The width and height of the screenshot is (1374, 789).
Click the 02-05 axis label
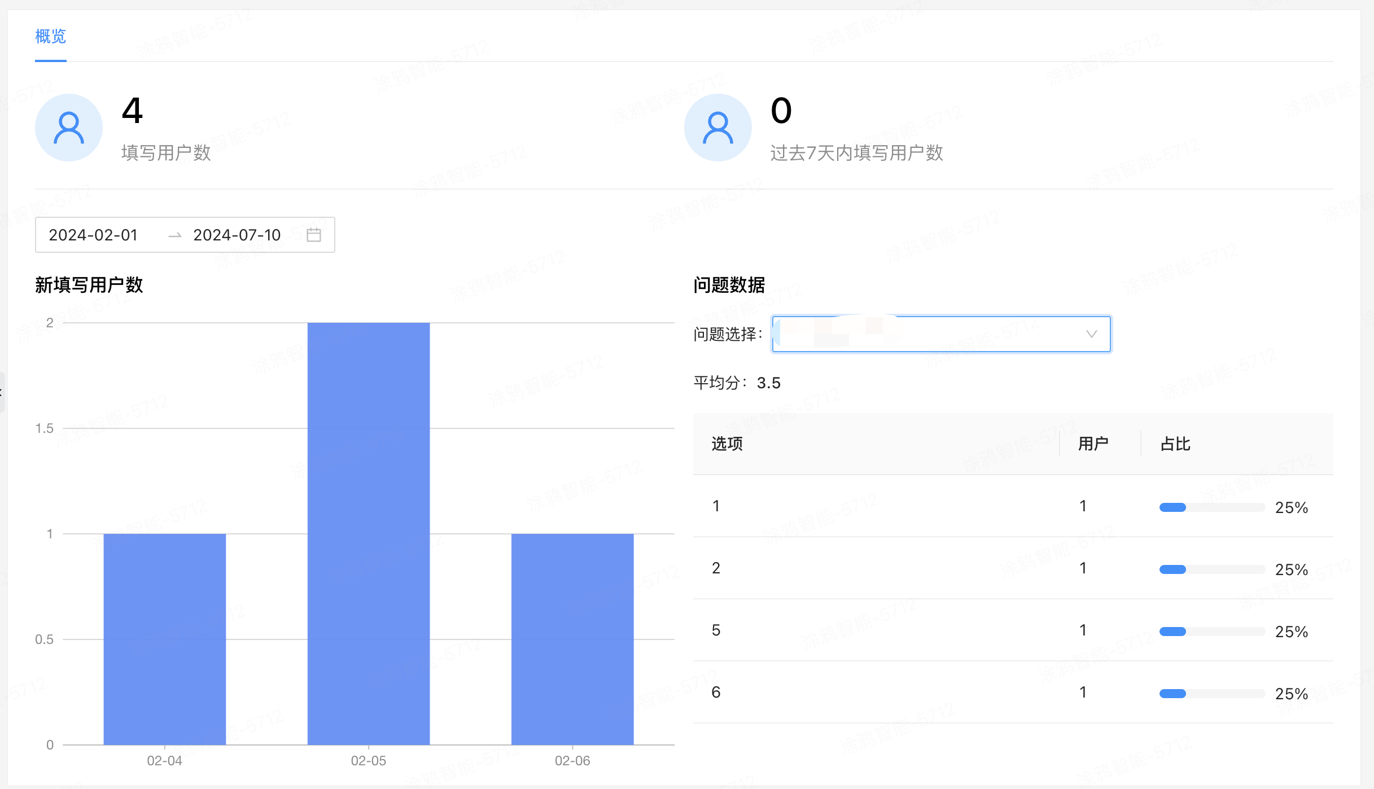point(369,761)
